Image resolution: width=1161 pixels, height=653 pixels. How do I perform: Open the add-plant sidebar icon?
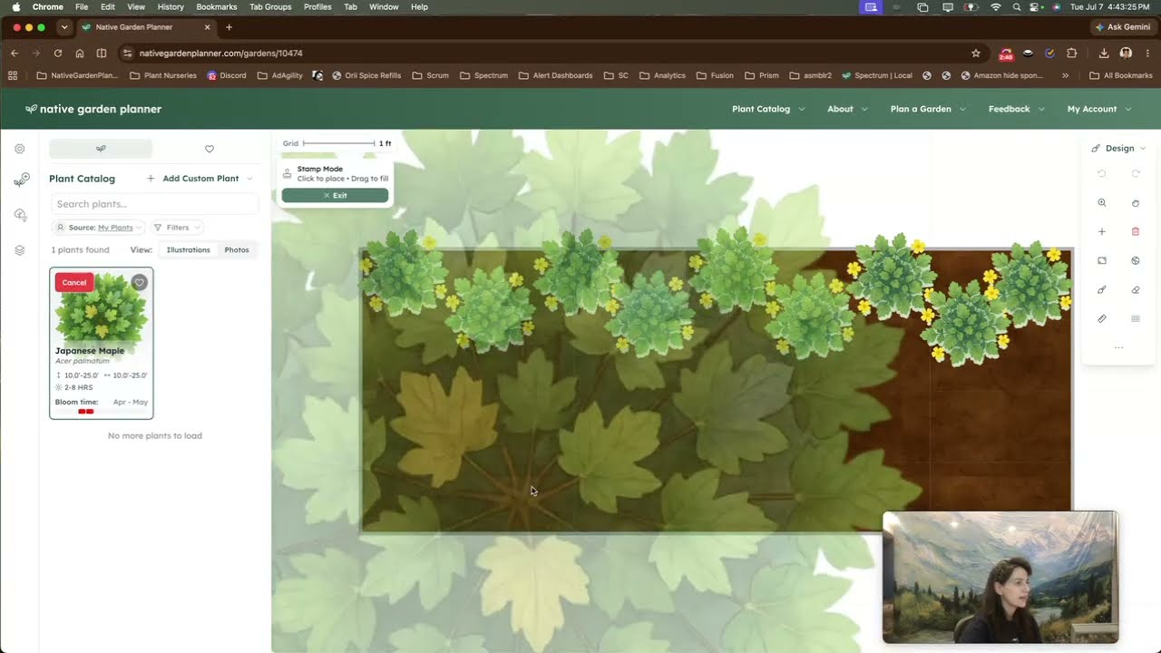[21, 180]
